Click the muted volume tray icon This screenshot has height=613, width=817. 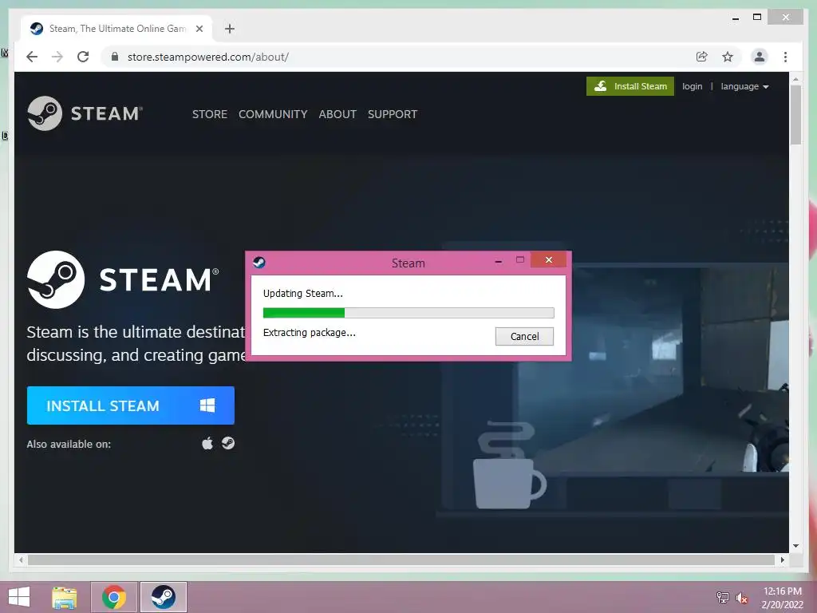(x=741, y=598)
